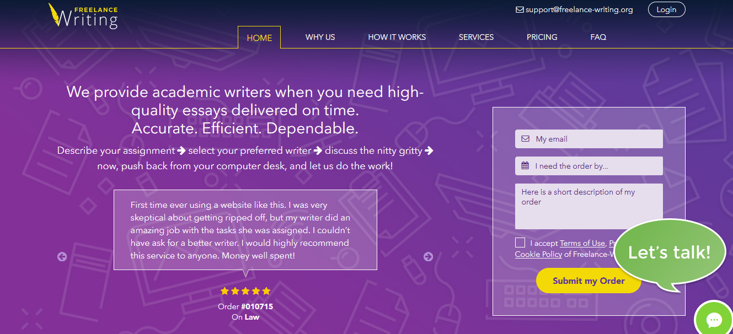
Task: Click the Login button
Action: click(x=667, y=9)
